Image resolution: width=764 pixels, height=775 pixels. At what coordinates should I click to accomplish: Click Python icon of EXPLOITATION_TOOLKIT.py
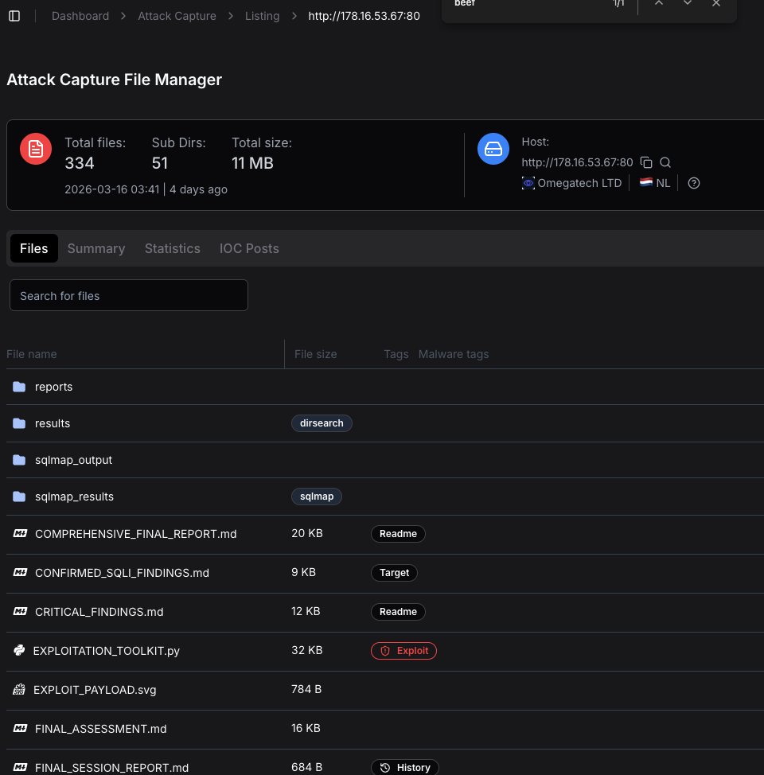(x=19, y=650)
